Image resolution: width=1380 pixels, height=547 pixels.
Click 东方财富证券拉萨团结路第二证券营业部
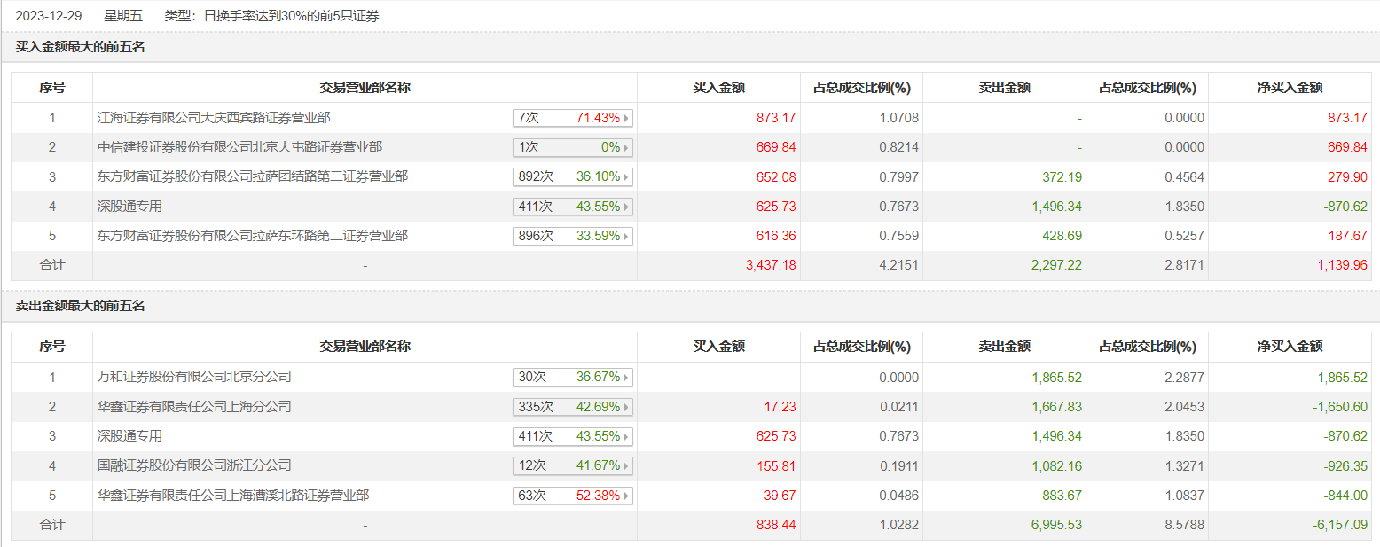252,177
